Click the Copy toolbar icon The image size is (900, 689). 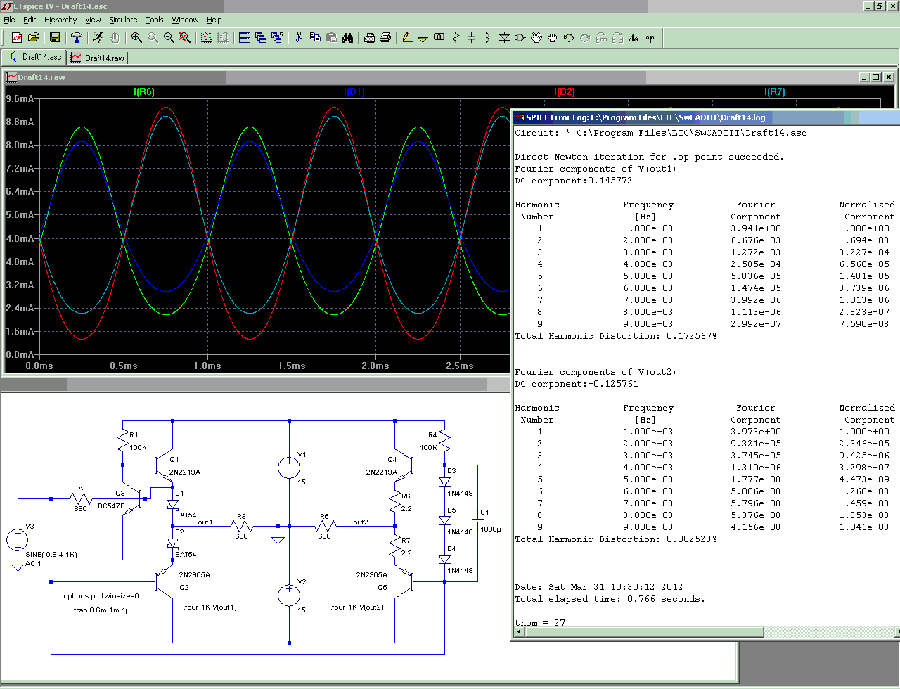pyautogui.click(x=315, y=38)
